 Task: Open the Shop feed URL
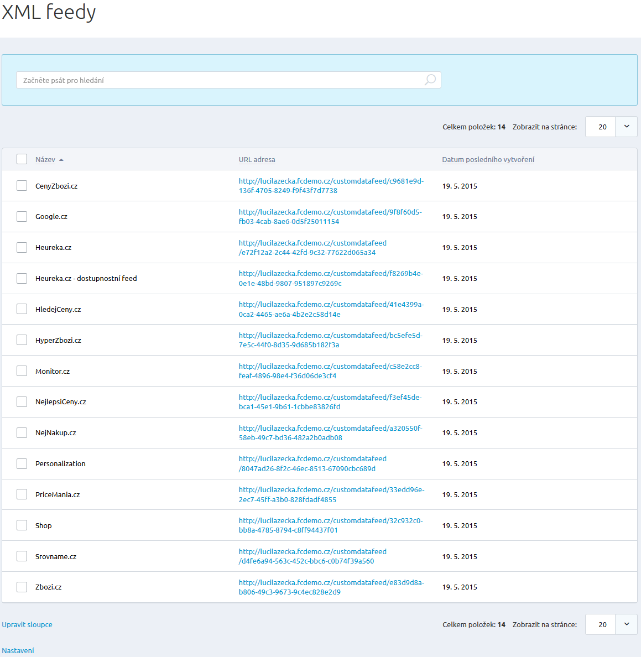tap(331, 525)
